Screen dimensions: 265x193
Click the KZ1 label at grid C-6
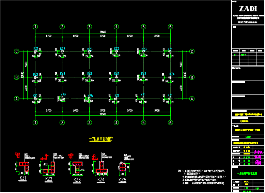[x=170, y=49]
